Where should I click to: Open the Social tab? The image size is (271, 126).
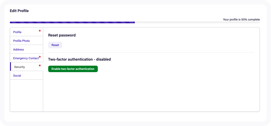[26, 75]
